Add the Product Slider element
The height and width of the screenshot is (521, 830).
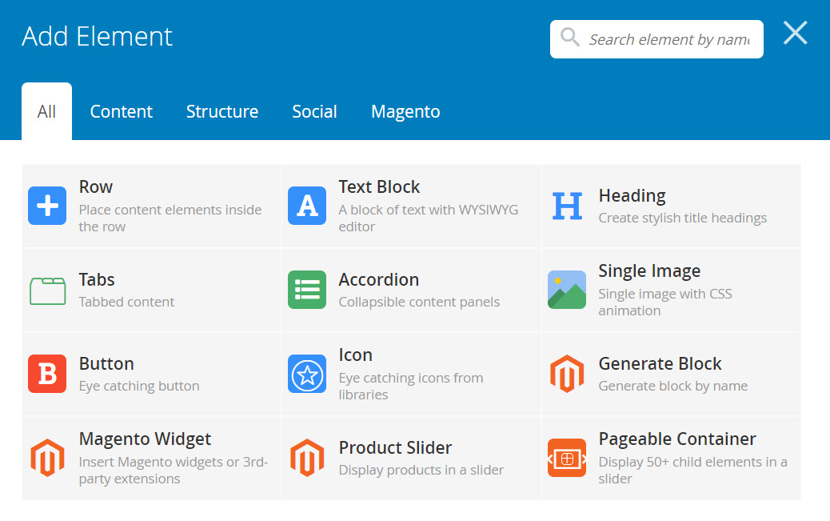395,448
